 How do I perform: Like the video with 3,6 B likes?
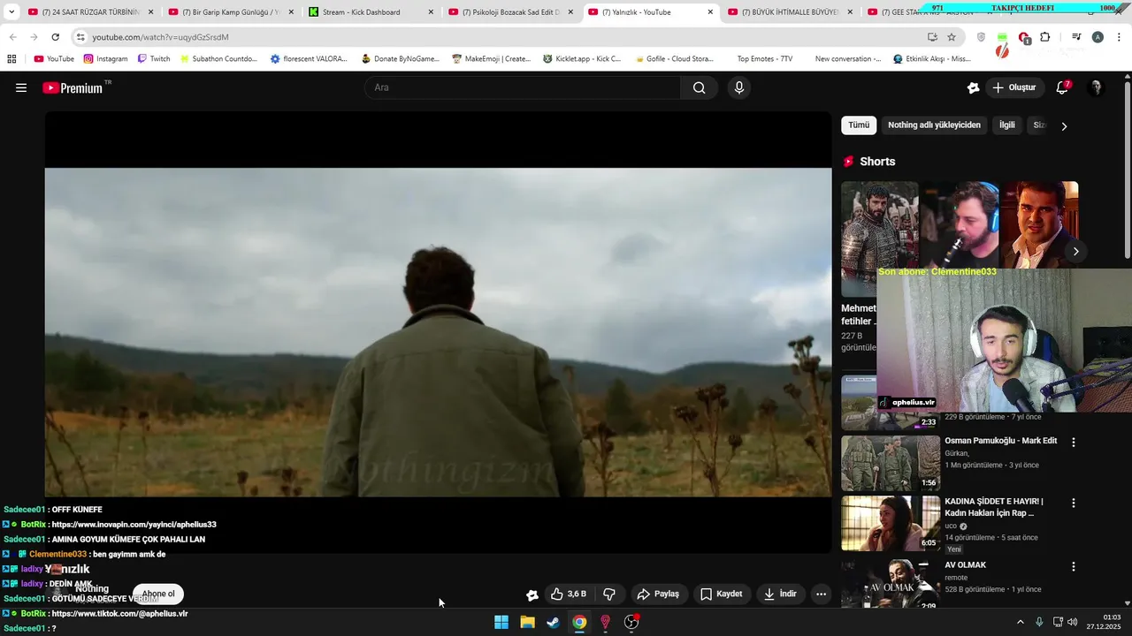(x=569, y=594)
